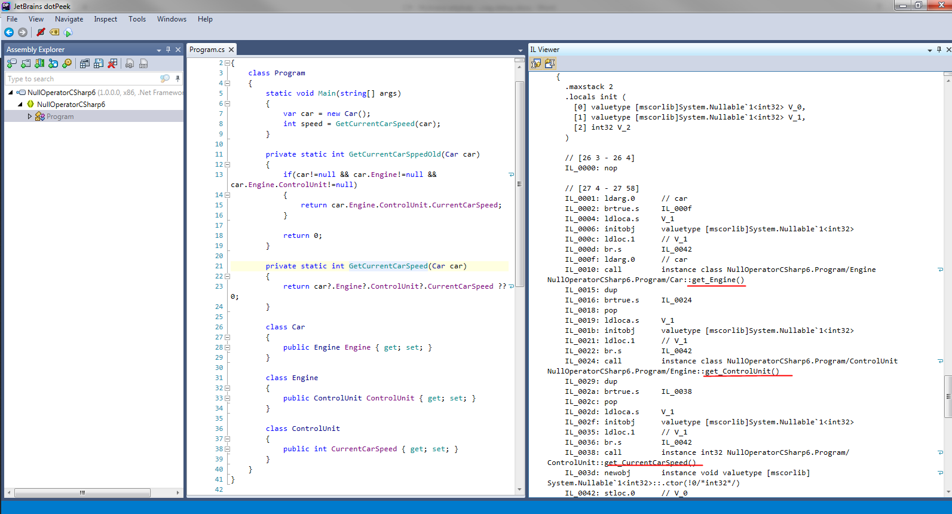This screenshot has height=514, width=952.
Task: Click Assembly Explorer scroll right arrow
Action: pyautogui.click(x=178, y=493)
